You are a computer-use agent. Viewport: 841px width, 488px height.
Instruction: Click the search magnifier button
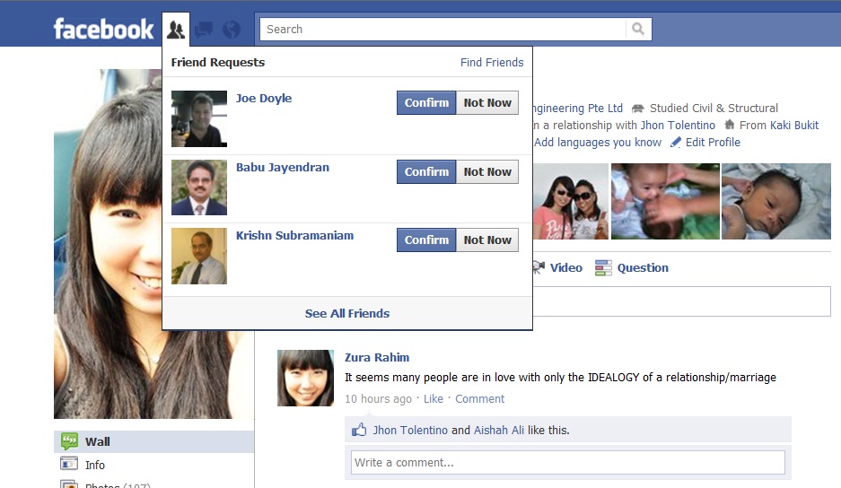point(638,29)
